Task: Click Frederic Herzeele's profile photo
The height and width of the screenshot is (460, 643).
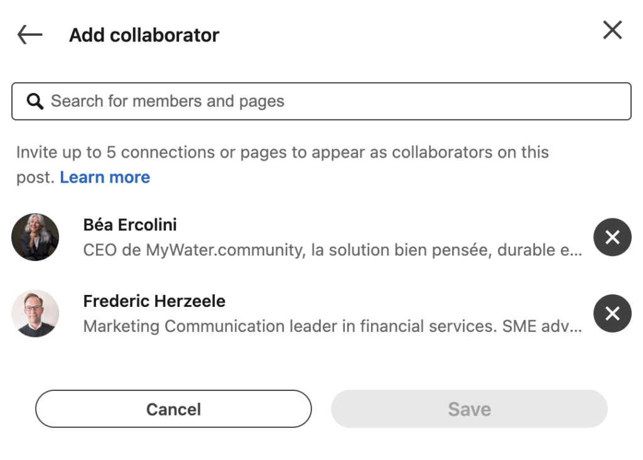Action: click(x=35, y=313)
